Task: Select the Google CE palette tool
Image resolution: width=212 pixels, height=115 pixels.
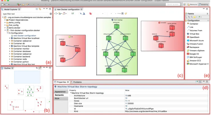Action: tap(193, 54)
